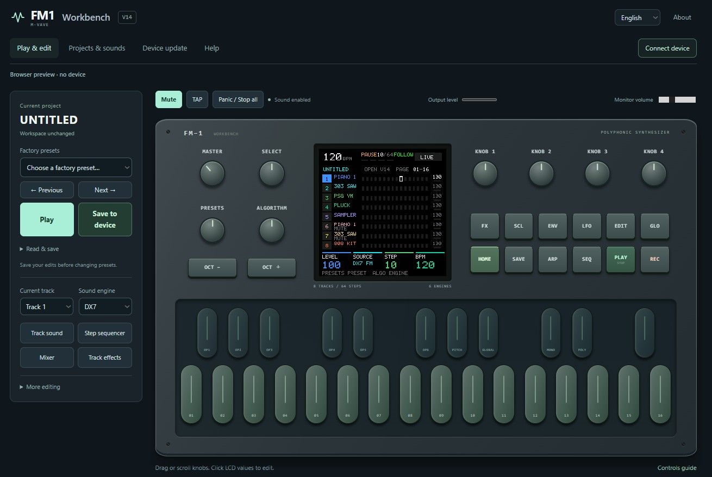Toggle the Mute button above the synth
This screenshot has height=477, width=712.
[168, 99]
